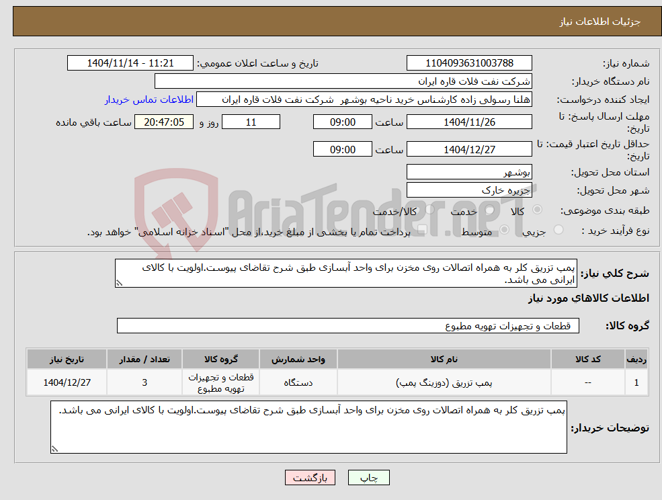Click remaining time field 20:47:05

(x=164, y=122)
